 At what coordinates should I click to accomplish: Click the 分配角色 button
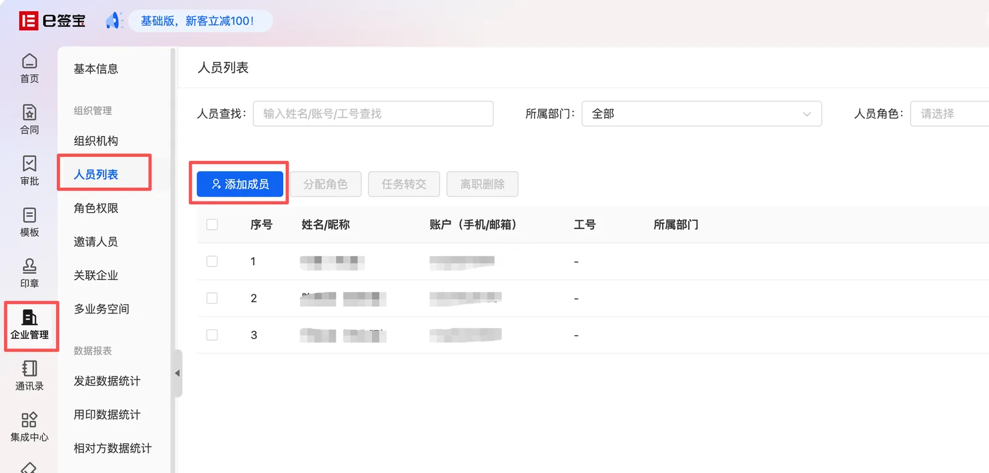[x=326, y=184]
